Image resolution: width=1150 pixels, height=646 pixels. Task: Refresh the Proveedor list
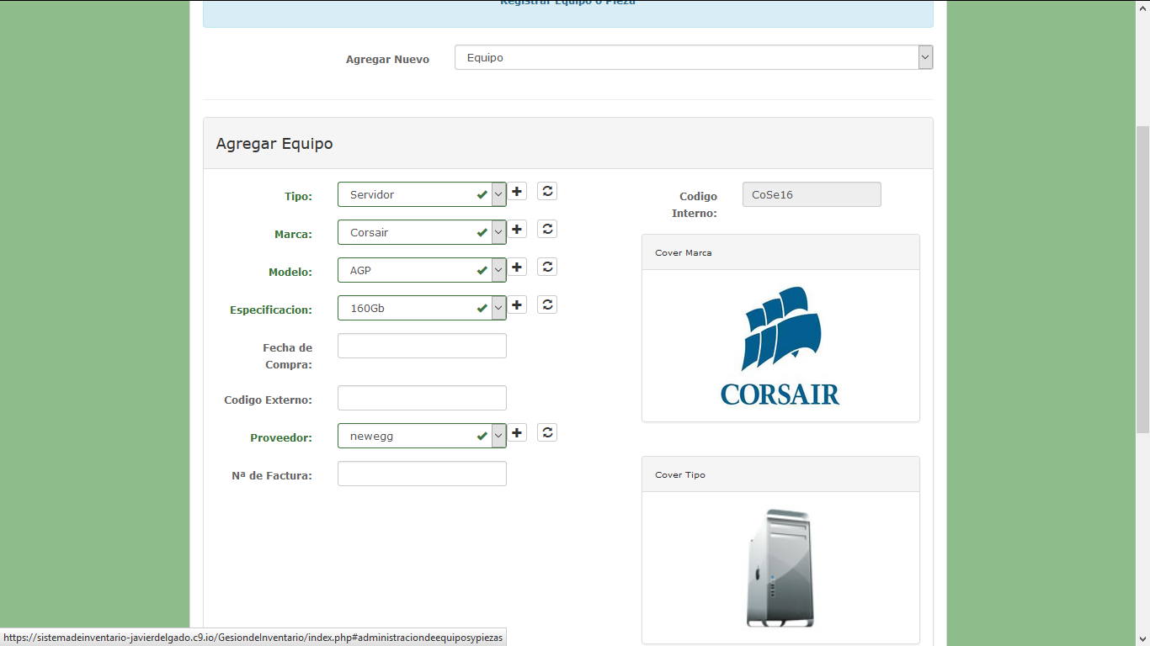(x=547, y=432)
